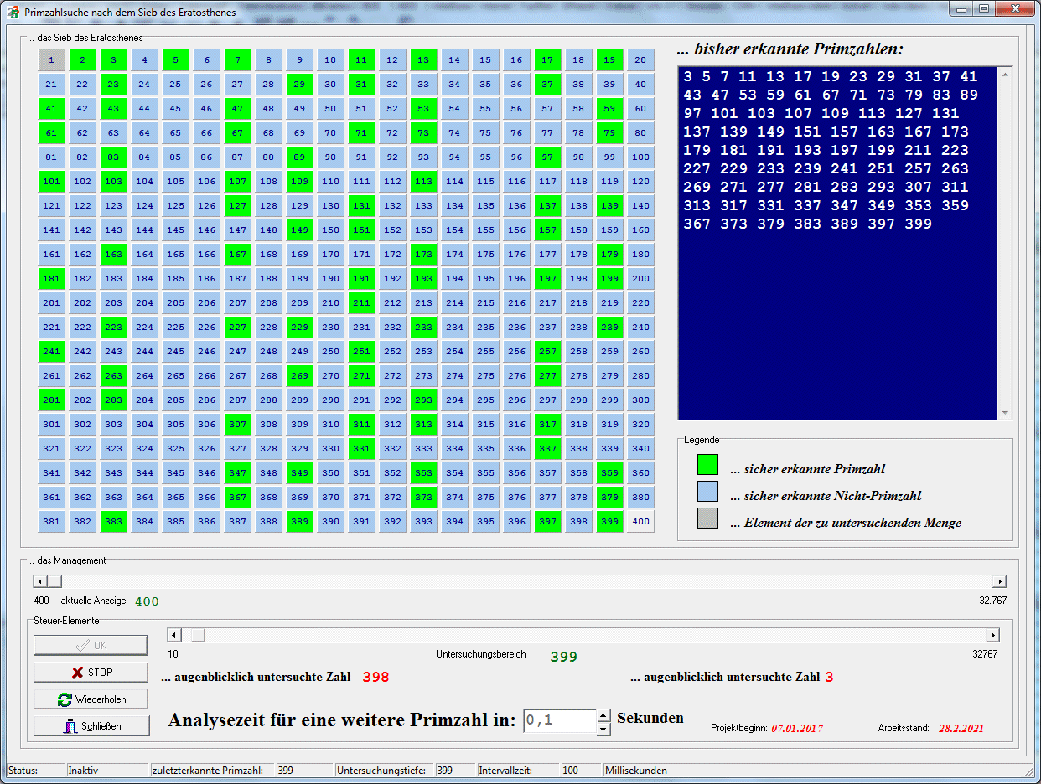Click sieve cell number 1
This screenshot has height=784, width=1041.
[52, 60]
